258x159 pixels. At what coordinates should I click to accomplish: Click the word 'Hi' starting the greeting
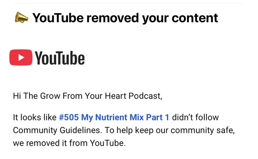(x=17, y=96)
